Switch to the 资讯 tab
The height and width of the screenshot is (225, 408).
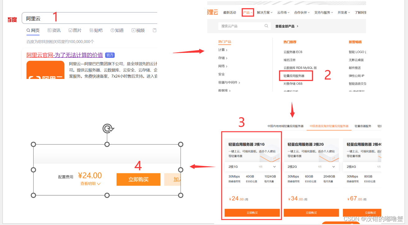[54, 30]
